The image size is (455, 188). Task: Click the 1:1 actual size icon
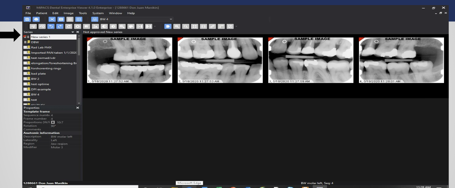coord(204,26)
